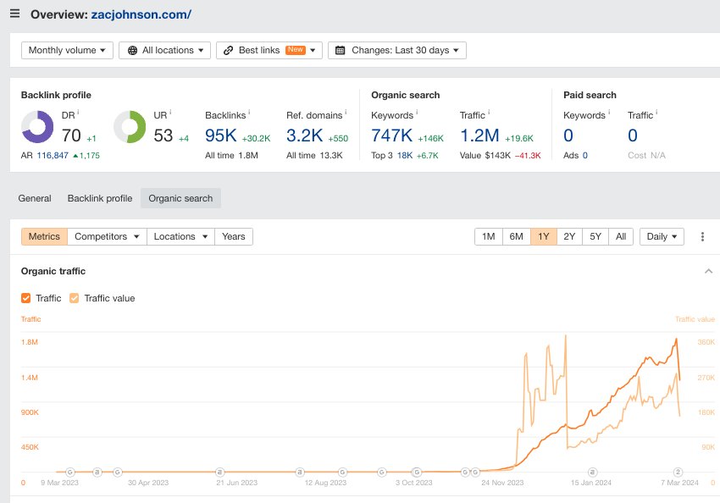Click the Google update marker near 7 Mar 2024

point(678,472)
